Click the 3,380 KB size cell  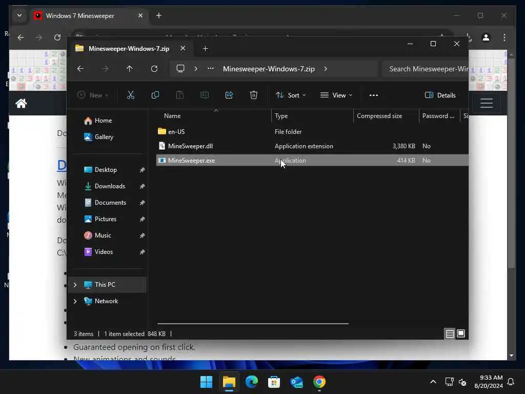click(403, 146)
